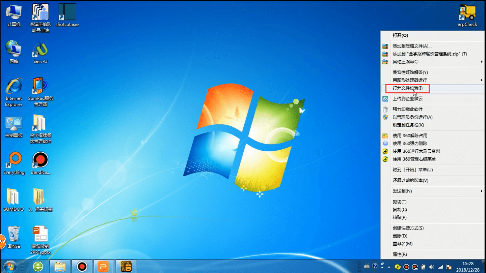Click the Show desktop strip at taskbar end
The height and width of the screenshot is (273, 486).
click(x=484, y=267)
